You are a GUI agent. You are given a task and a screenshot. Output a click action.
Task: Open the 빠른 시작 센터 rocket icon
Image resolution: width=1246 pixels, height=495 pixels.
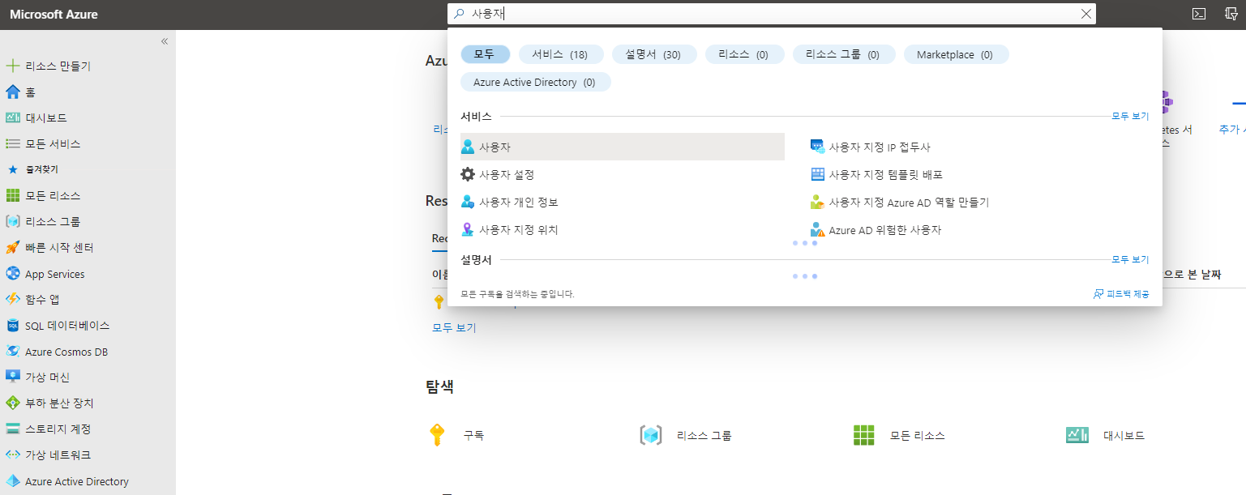[x=12, y=247]
